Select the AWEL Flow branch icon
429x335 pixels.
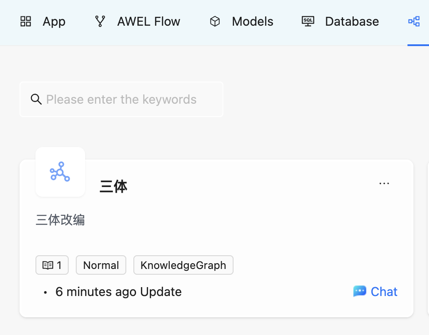point(100,21)
